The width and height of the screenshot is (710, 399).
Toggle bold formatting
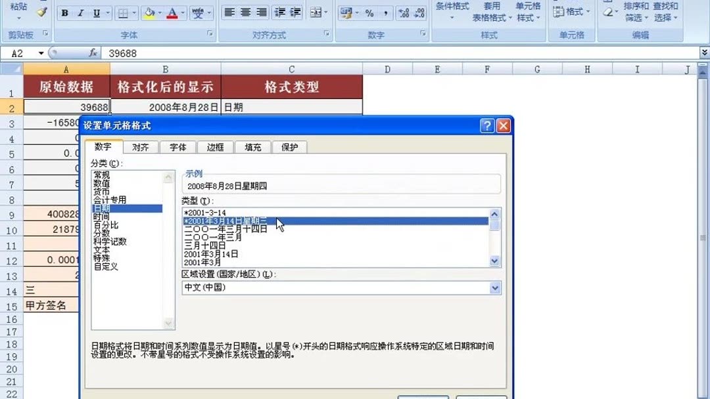click(64, 13)
